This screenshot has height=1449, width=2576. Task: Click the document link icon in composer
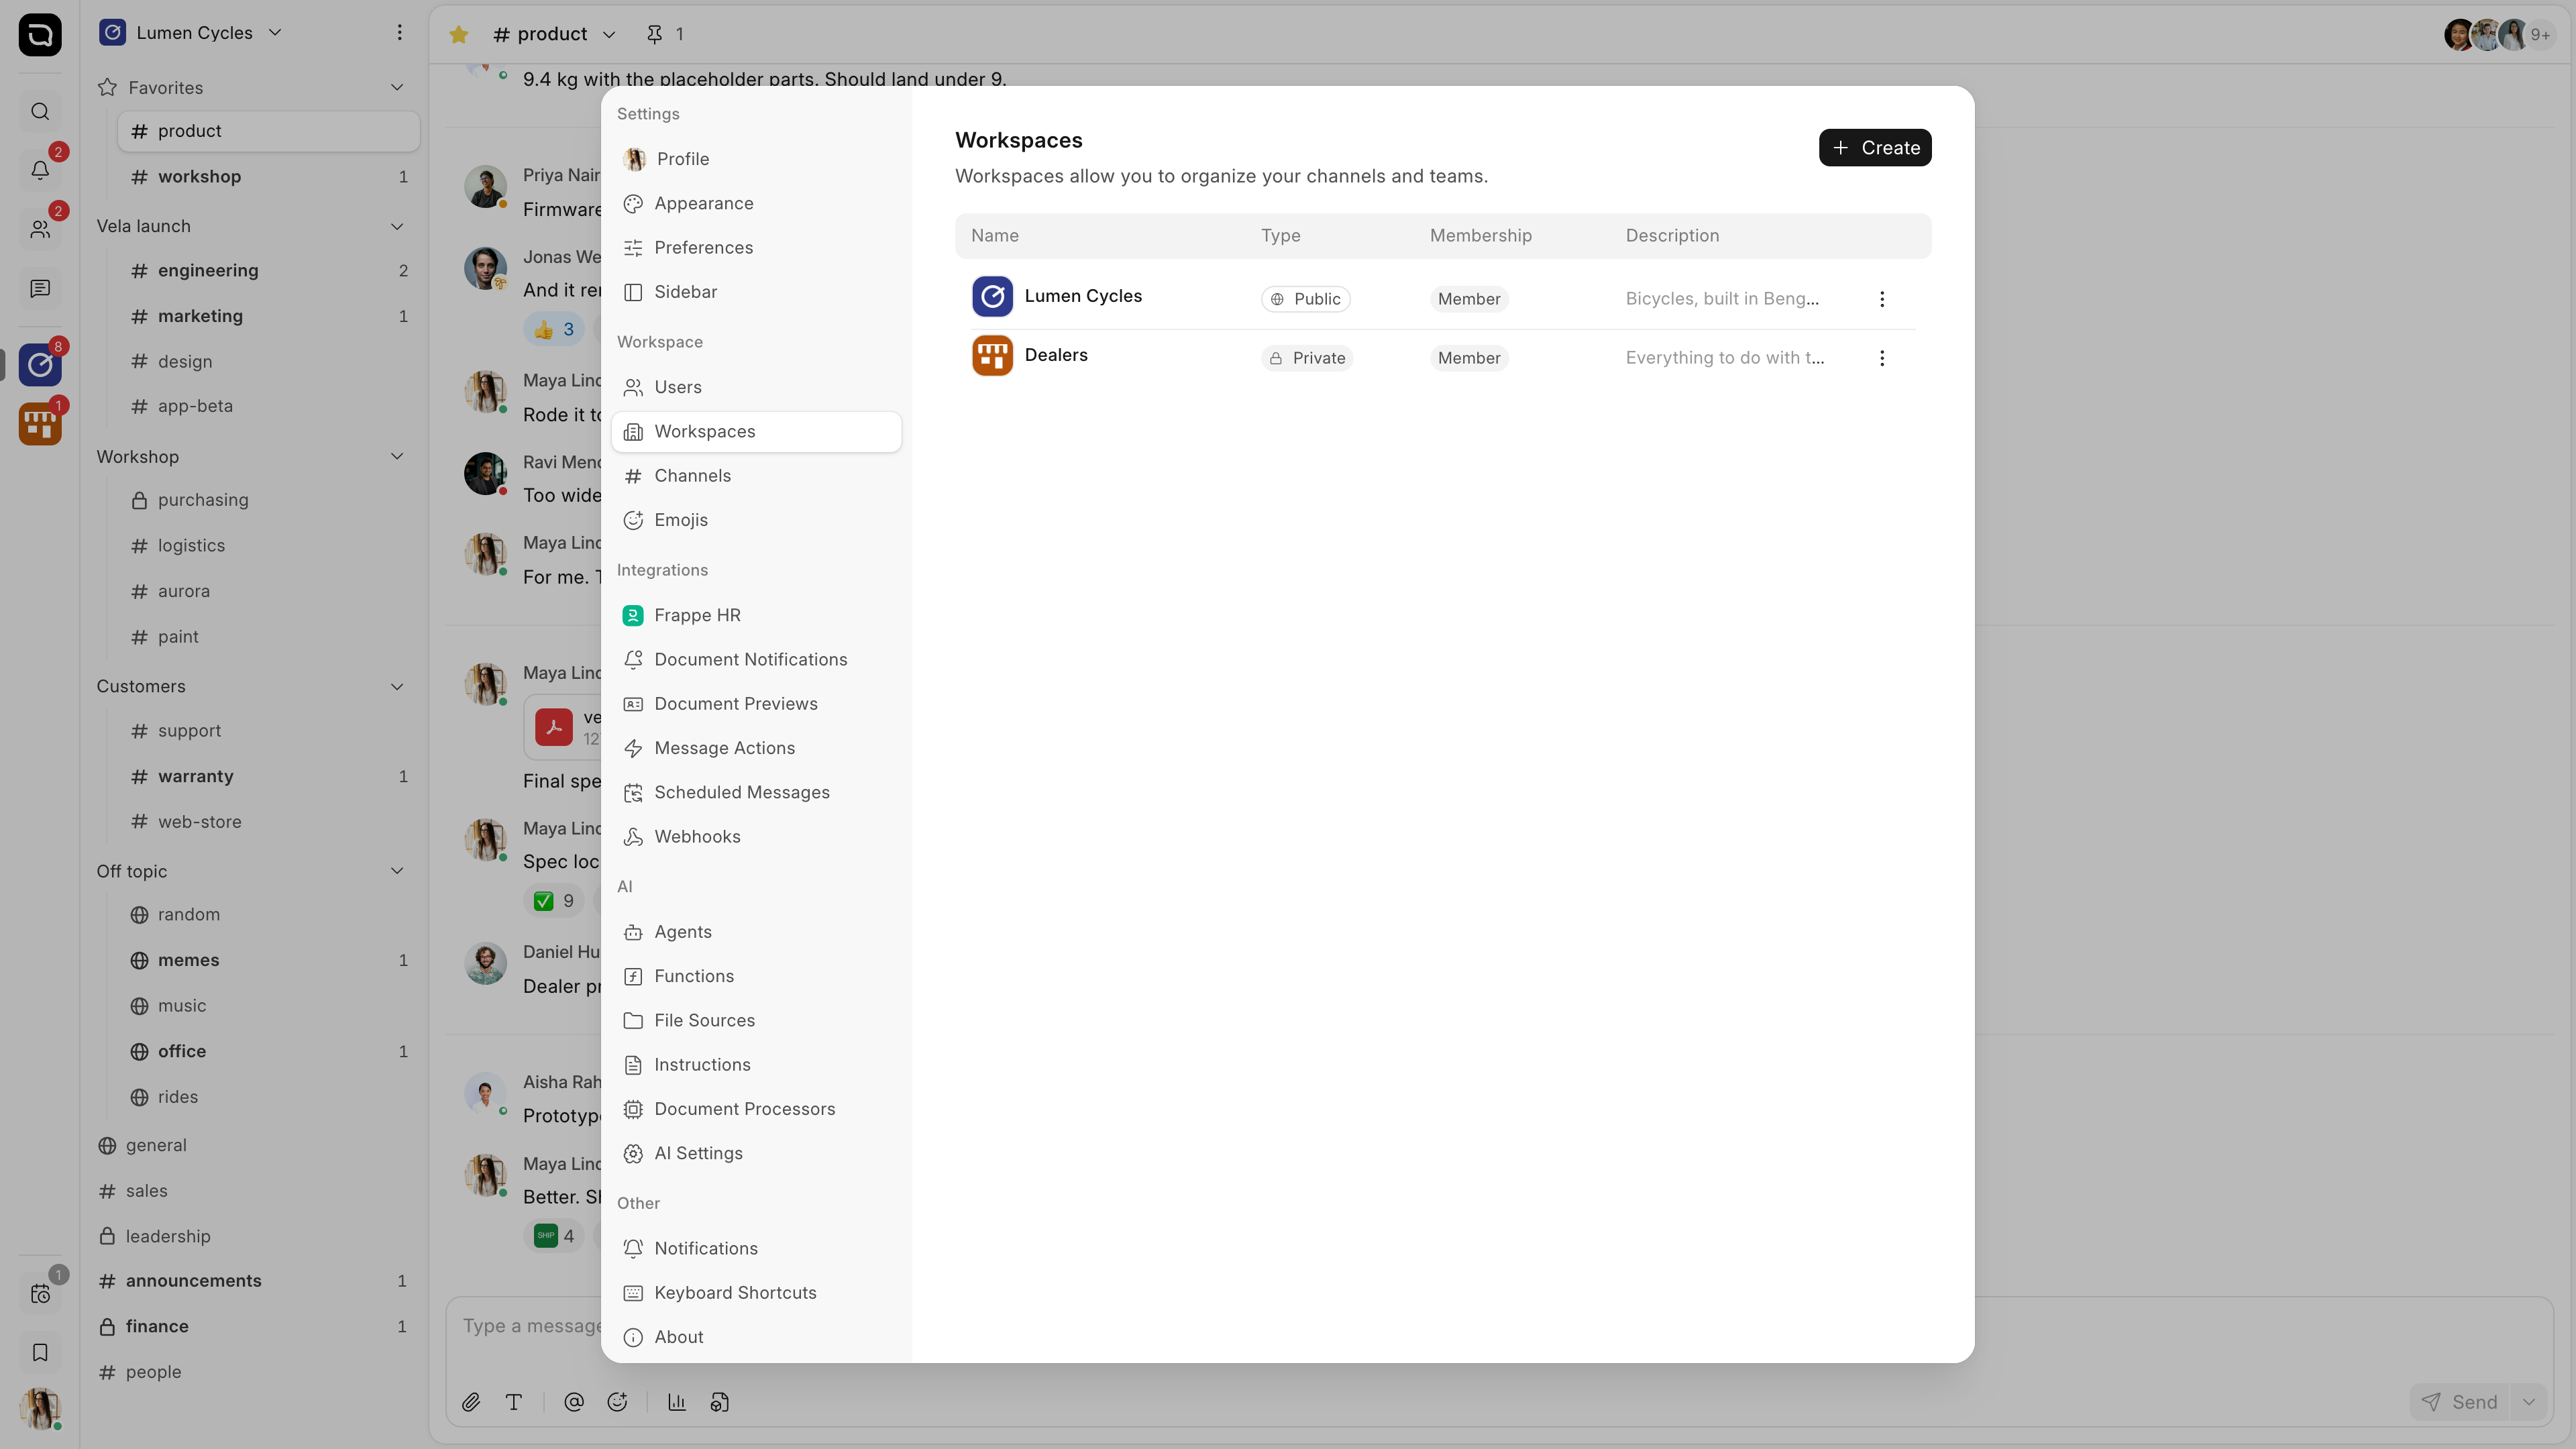[720, 1402]
